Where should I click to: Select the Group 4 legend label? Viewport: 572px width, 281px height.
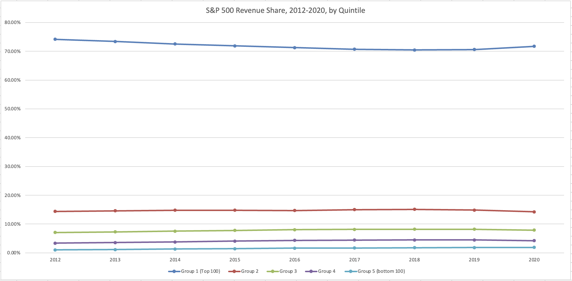point(327,271)
